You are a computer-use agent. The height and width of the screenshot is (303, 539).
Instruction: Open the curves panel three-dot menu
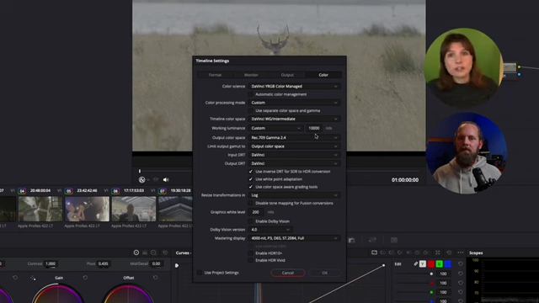coord(461,252)
